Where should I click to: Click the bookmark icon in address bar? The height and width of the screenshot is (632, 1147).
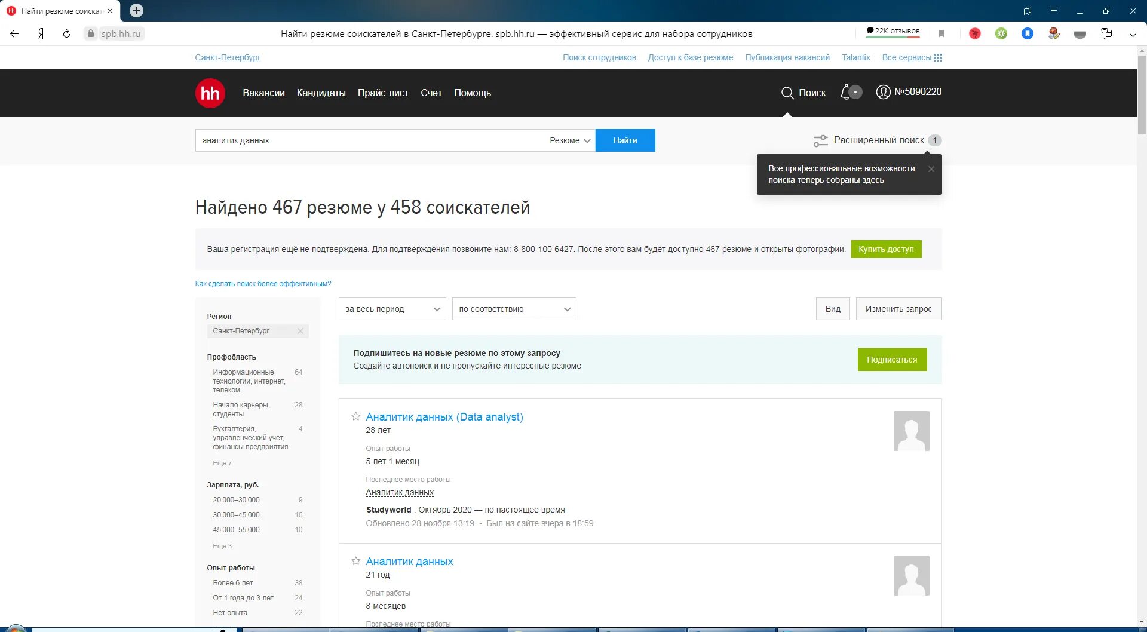941,34
